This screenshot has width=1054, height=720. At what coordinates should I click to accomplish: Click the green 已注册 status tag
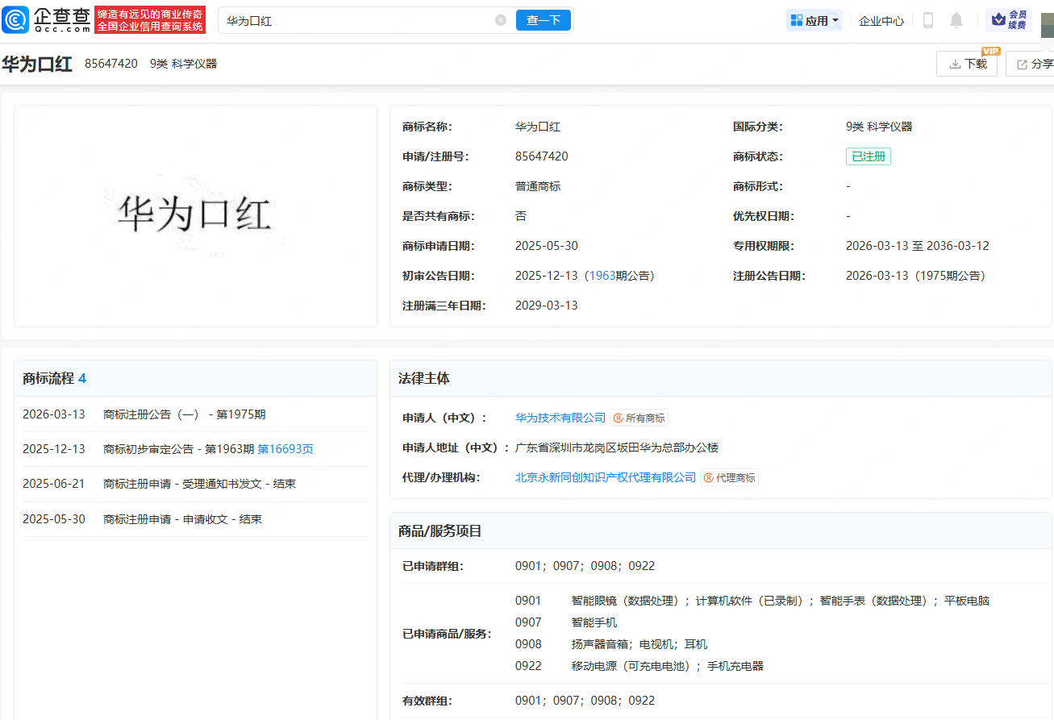tap(868, 156)
